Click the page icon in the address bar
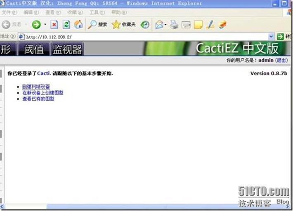Screen dimensions: 293x211 tap(22, 37)
